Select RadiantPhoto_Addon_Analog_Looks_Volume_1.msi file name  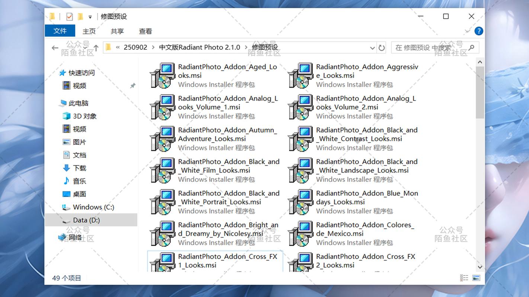point(228,103)
